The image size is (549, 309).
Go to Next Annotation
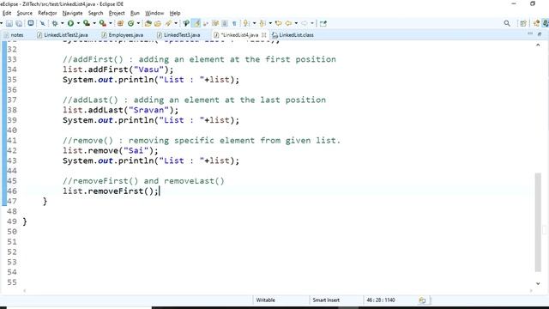(246, 23)
